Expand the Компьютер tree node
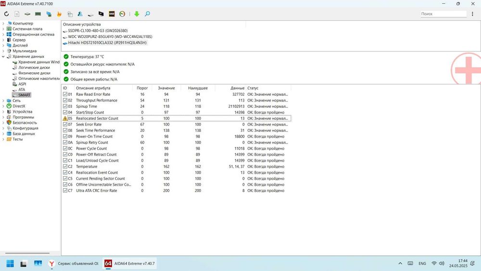The width and height of the screenshot is (481, 271). (x=3, y=23)
